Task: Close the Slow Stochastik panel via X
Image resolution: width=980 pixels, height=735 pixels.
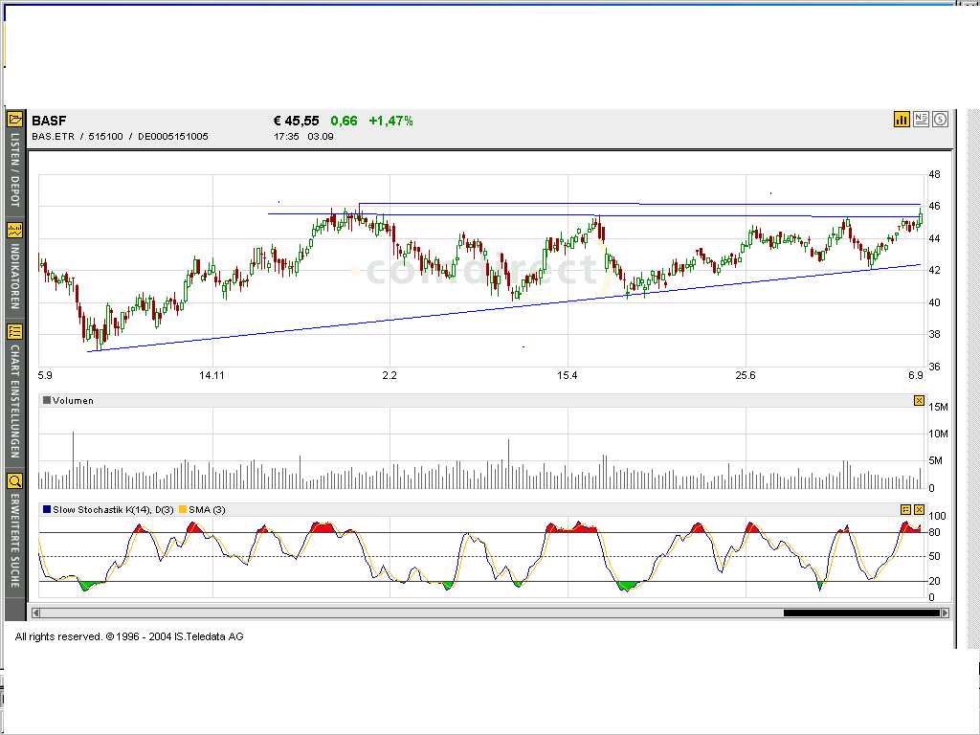Action: click(x=920, y=509)
